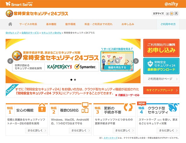This screenshot has width=186, height=143.
Task: Go to home via house icon
Action: [10, 24]
